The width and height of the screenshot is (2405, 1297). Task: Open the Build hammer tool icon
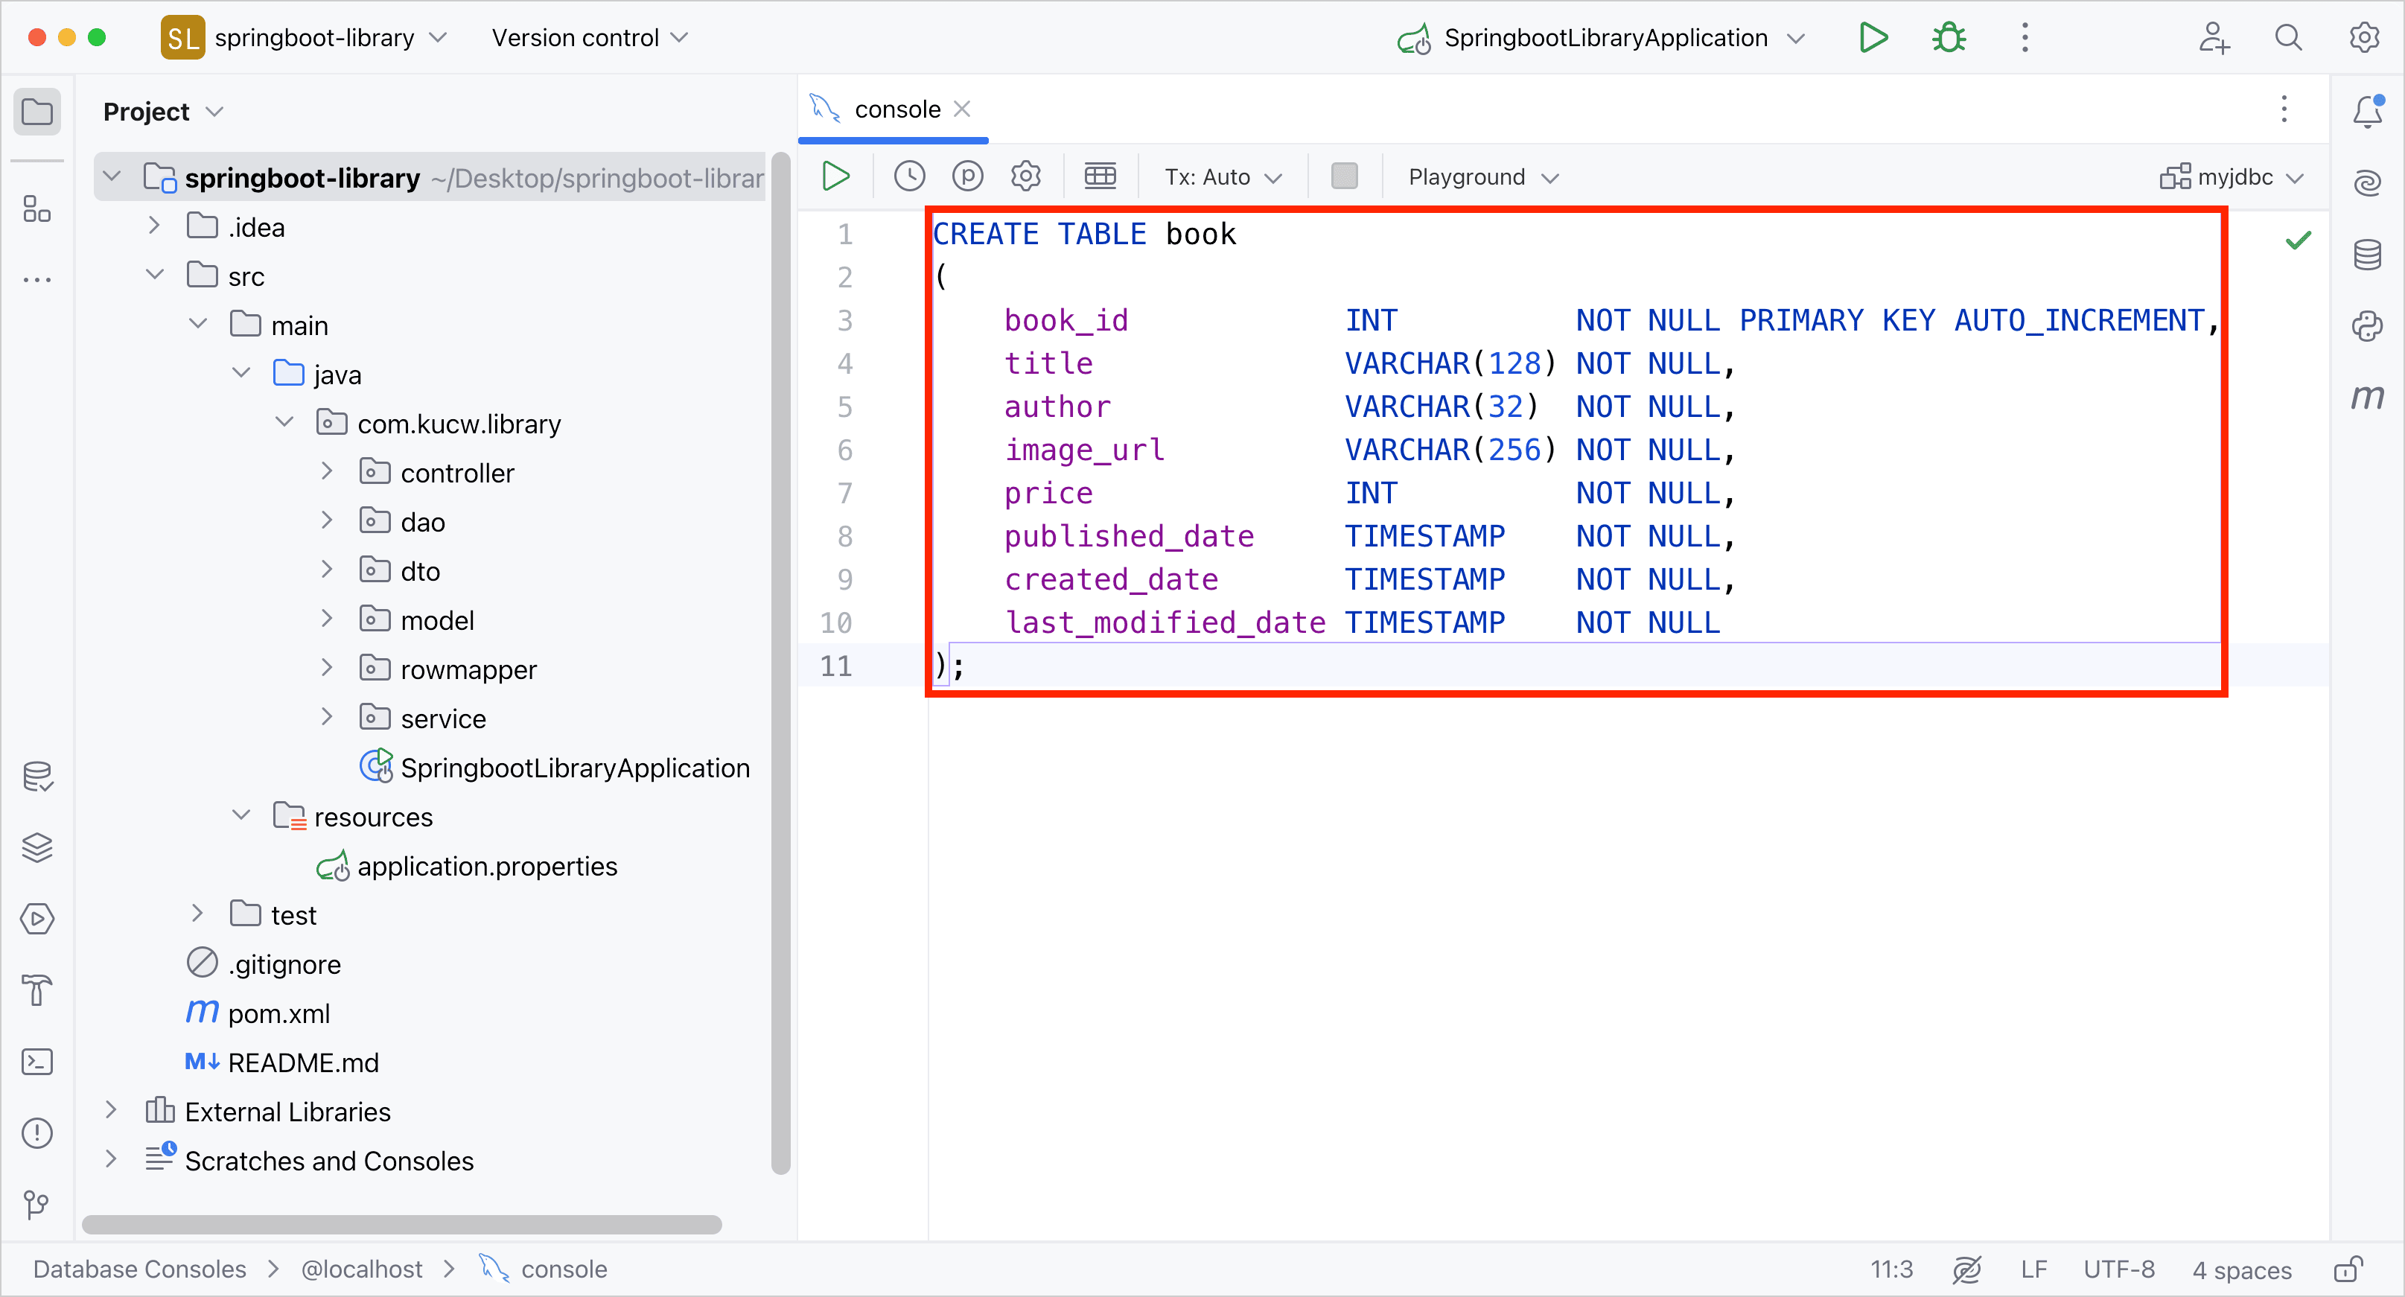(x=37, y=990)
